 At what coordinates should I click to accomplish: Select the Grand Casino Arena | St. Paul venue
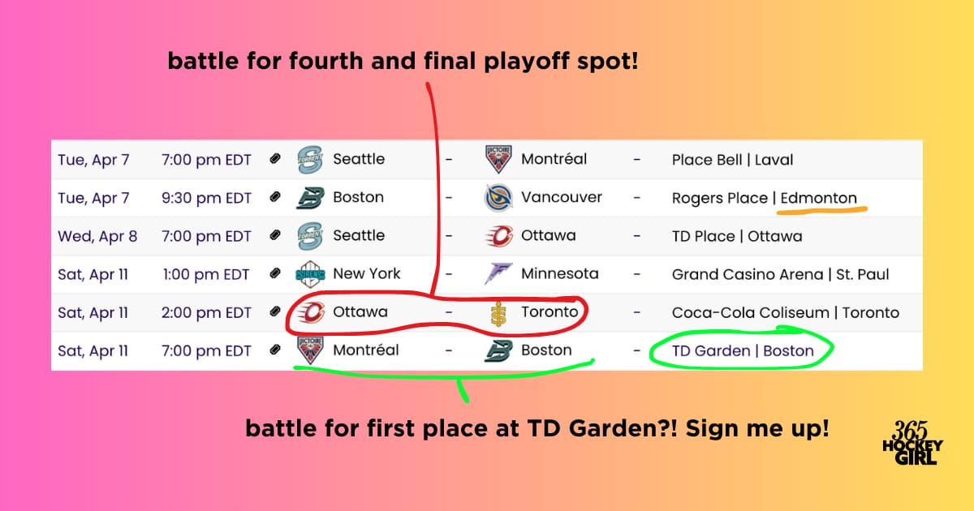click(780, 274)
